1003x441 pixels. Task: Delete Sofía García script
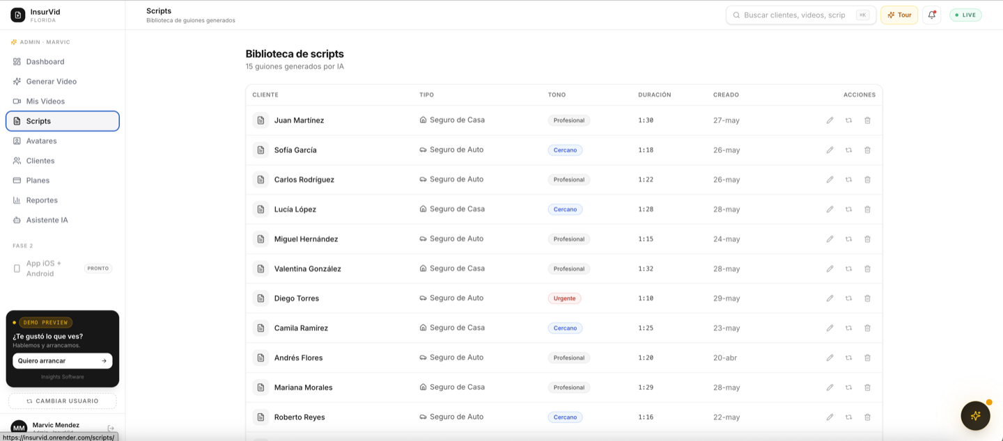867,150
